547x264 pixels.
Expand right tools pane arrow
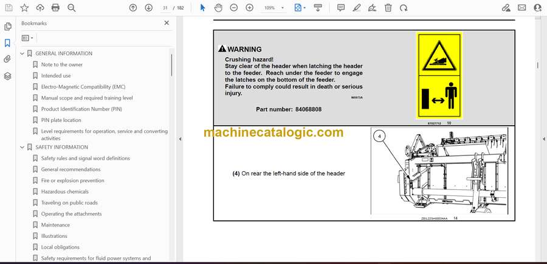pyautogui.click(x=543, y=139)
